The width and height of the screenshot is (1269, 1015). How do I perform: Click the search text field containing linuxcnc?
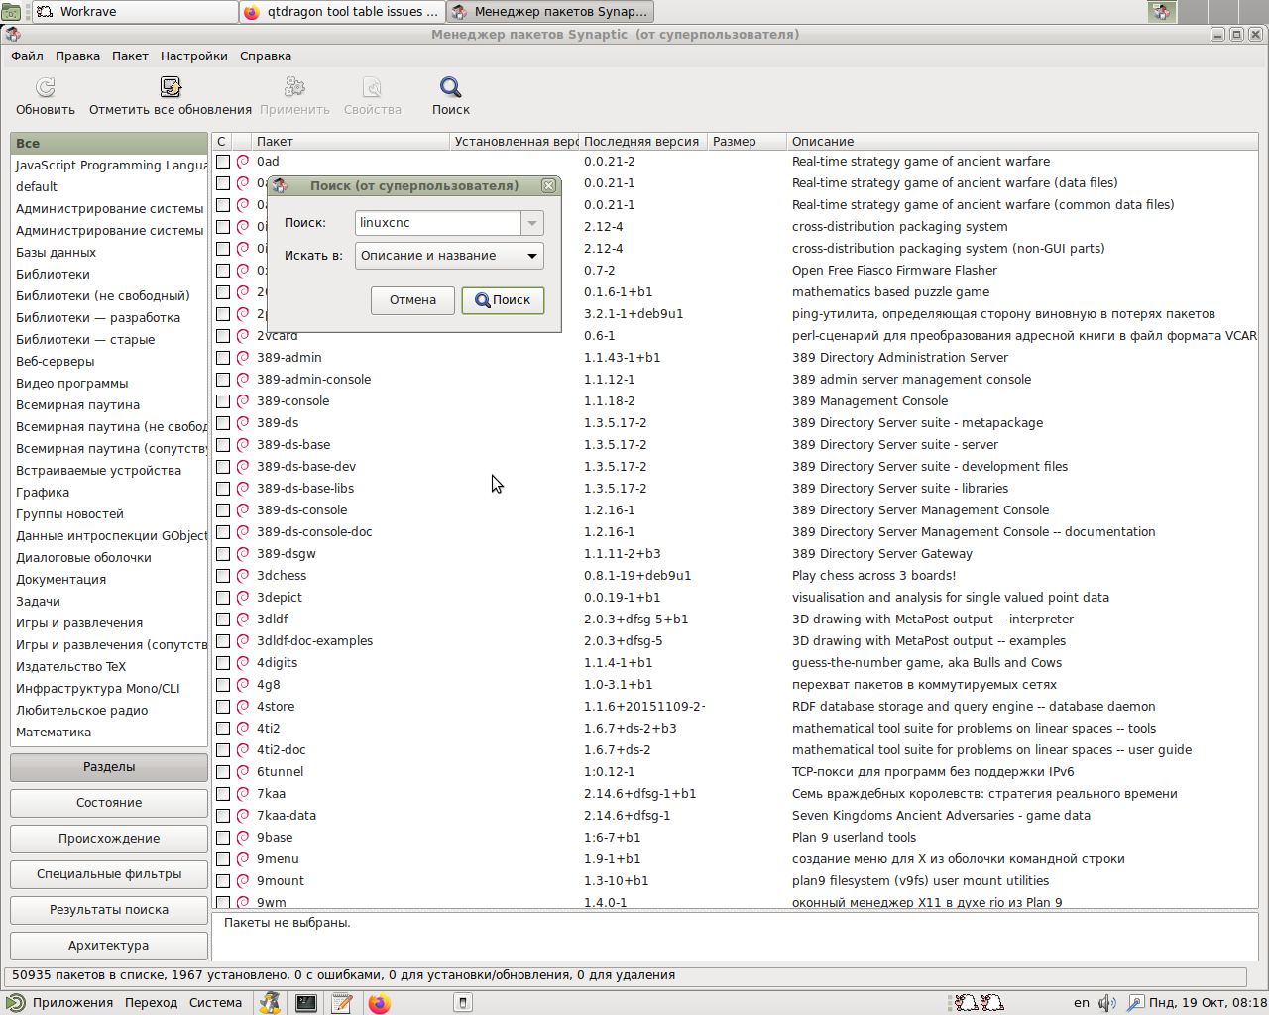(438, 223)
